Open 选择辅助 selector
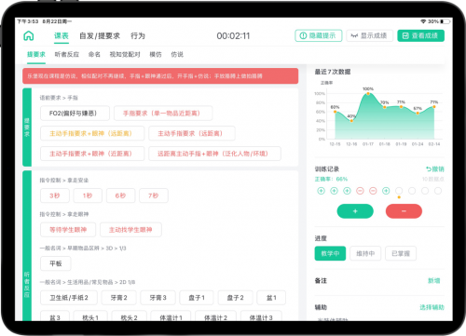This screenshot has height=336, width=466. [x=432, y=307]
